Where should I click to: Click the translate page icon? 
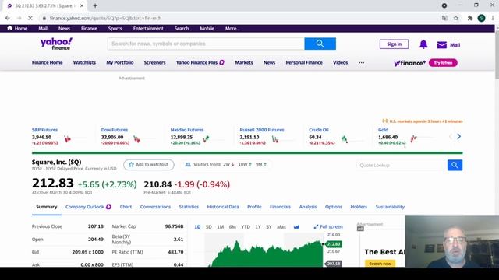[444, 18]
